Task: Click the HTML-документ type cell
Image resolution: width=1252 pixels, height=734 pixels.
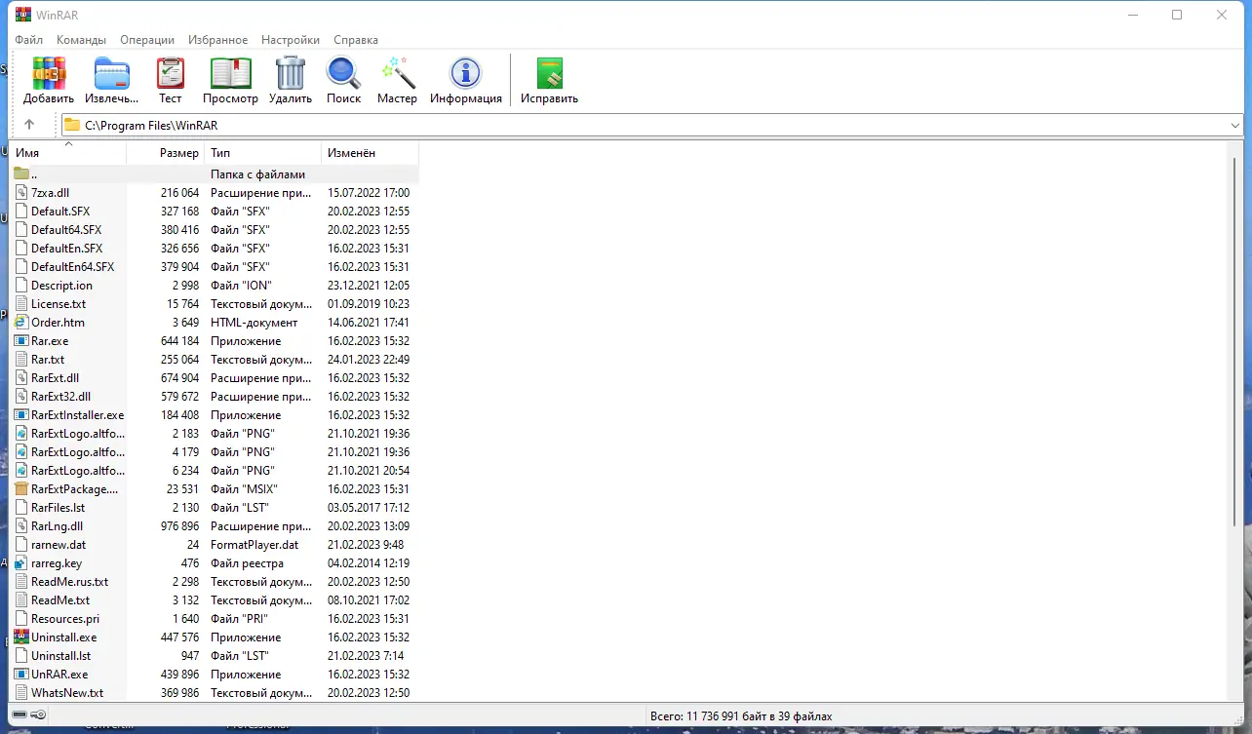Action: coord(254,323)
